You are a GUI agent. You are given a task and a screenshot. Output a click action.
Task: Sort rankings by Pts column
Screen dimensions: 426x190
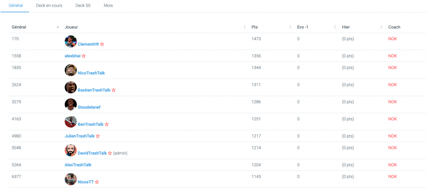(x=255, y=27)
